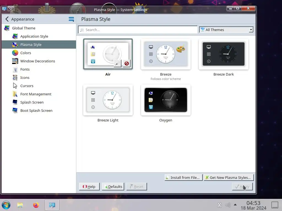
Task: Open Icons settings page
Action: 39,77
